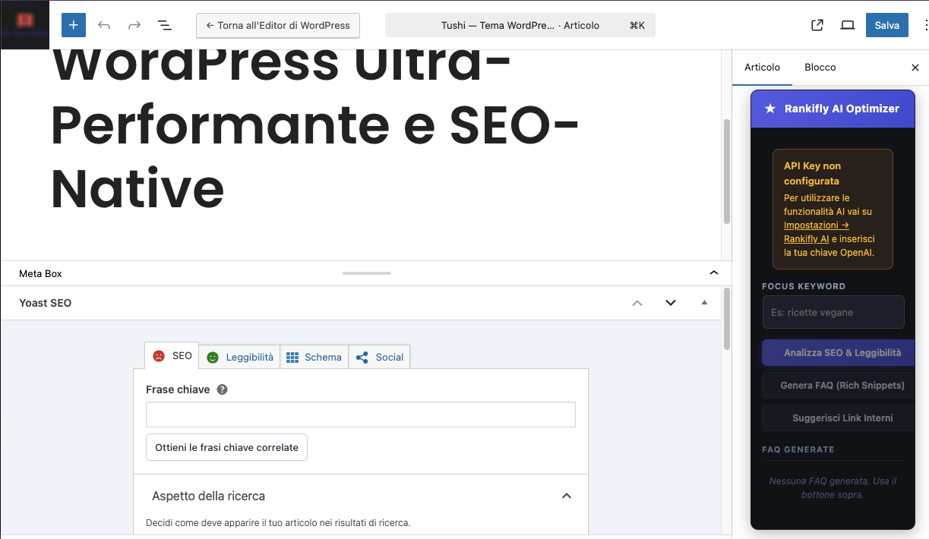Click the site logo icon
The image size is (929, 539).
tap(25, 25)
